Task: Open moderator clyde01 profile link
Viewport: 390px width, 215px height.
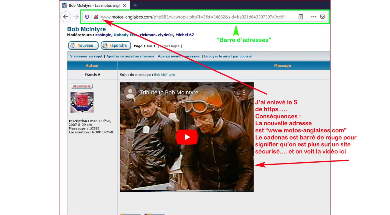Action: click(165, 35)
